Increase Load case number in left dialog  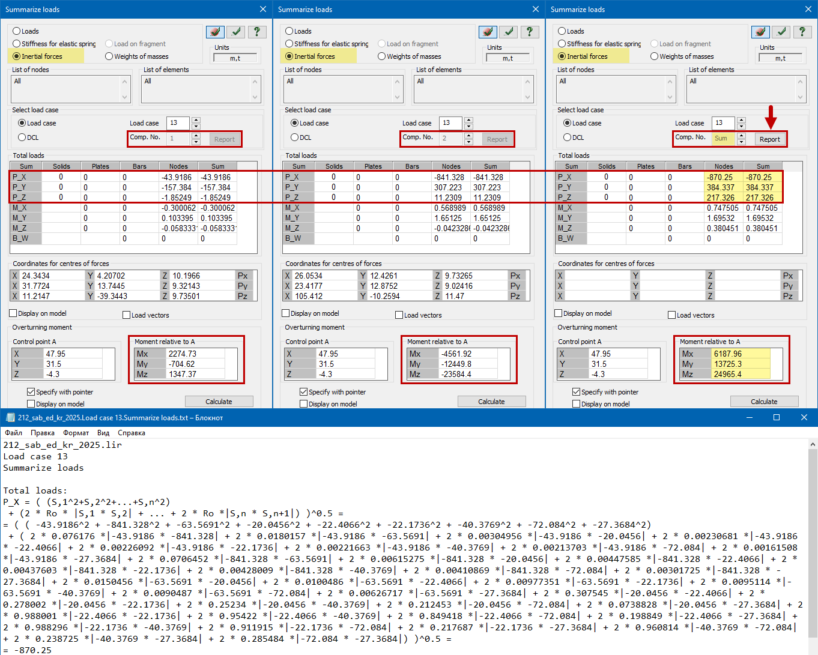[x=196, y=120]
